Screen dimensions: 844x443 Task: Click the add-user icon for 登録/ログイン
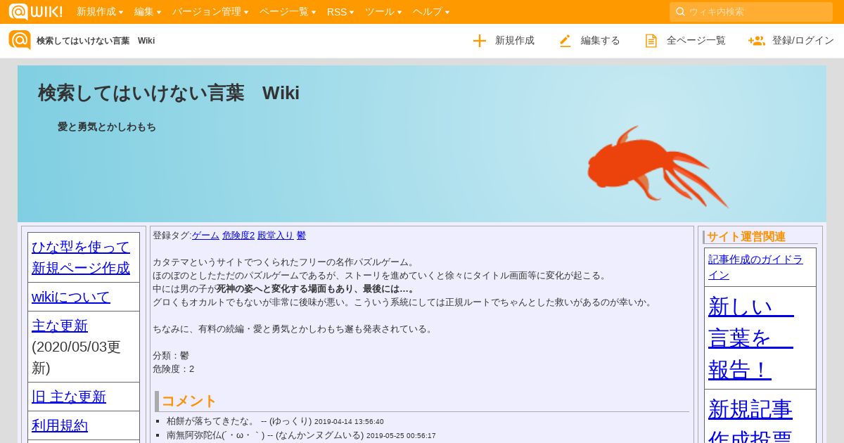coord(757,41)
